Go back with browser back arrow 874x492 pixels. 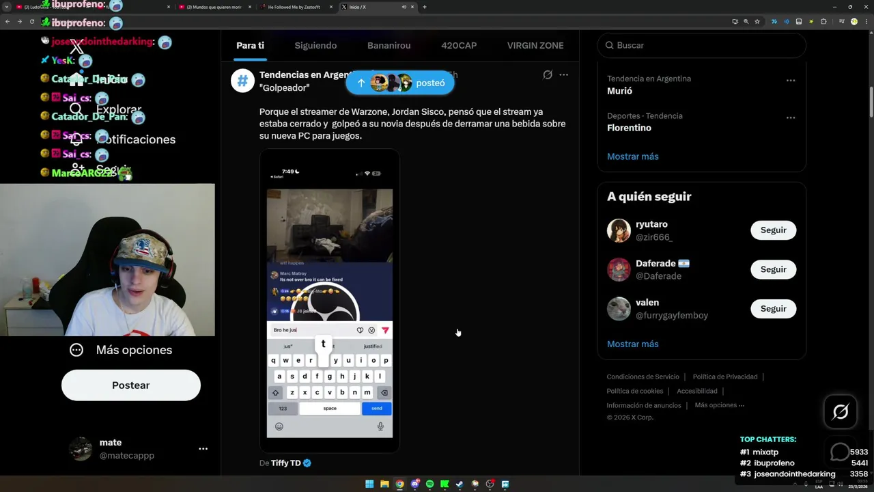point(8,22)
